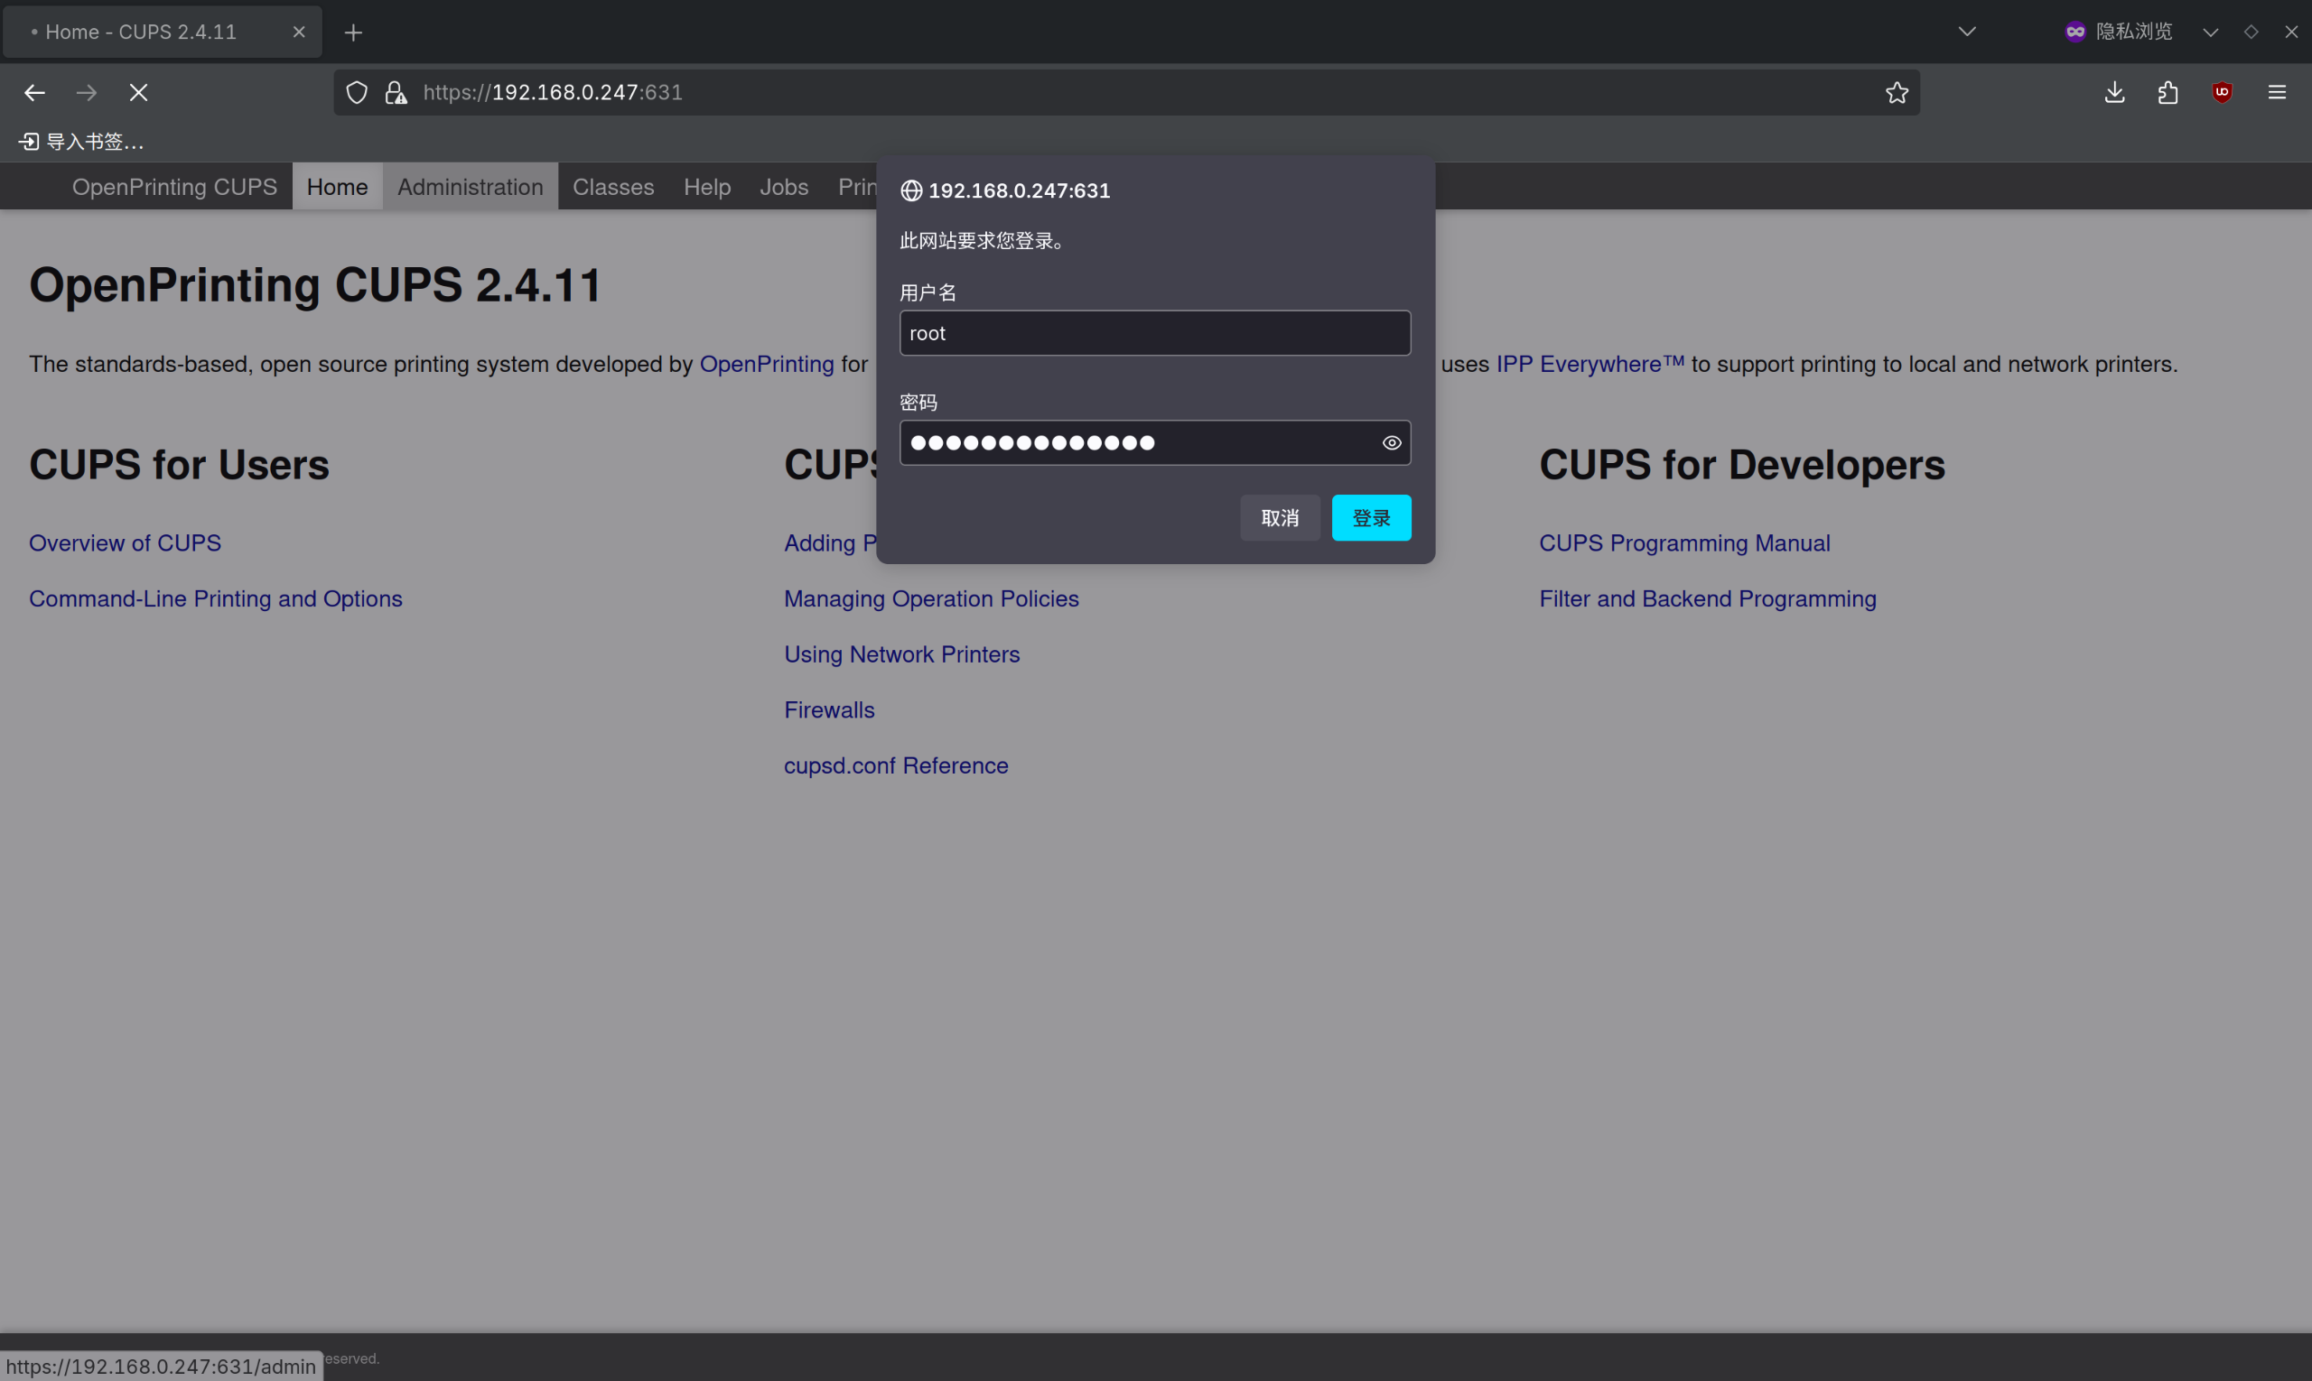The width and height of the screenshot is (2312, 1381).
Task: Bookmark this page with the star
Action: click(x=1897, y=92)
